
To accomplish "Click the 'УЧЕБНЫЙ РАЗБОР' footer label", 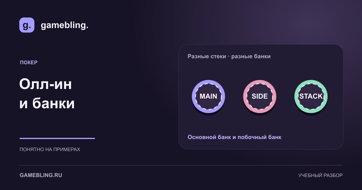I will [320, 175].
